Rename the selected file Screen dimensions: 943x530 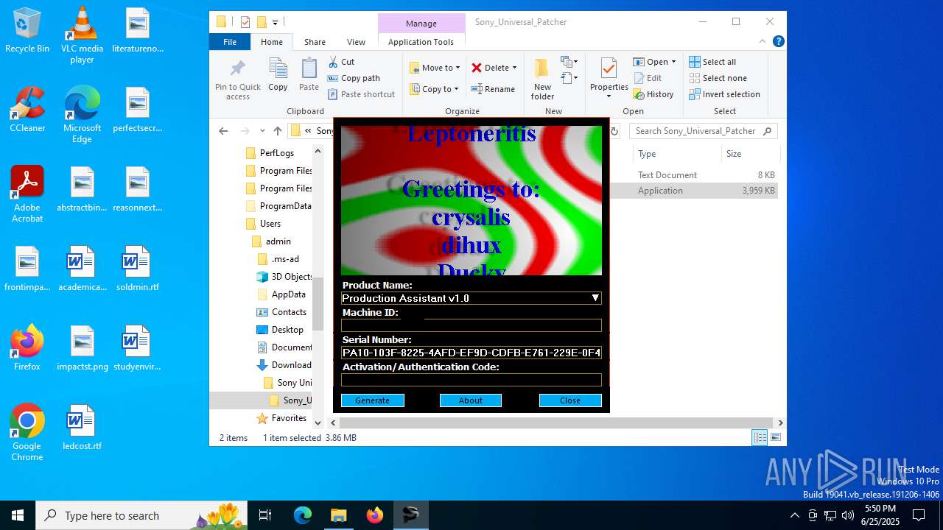[x=494, y=89]
